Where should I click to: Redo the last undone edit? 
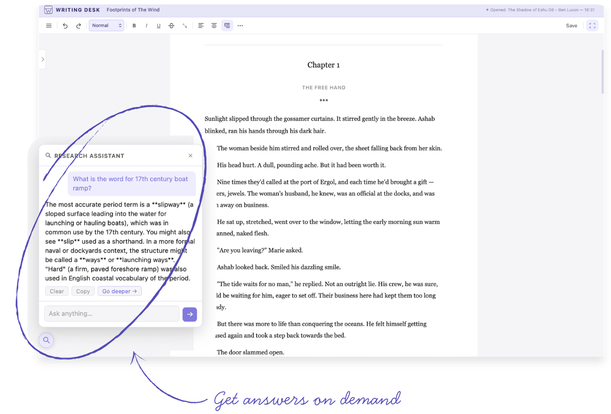(78, 26)
